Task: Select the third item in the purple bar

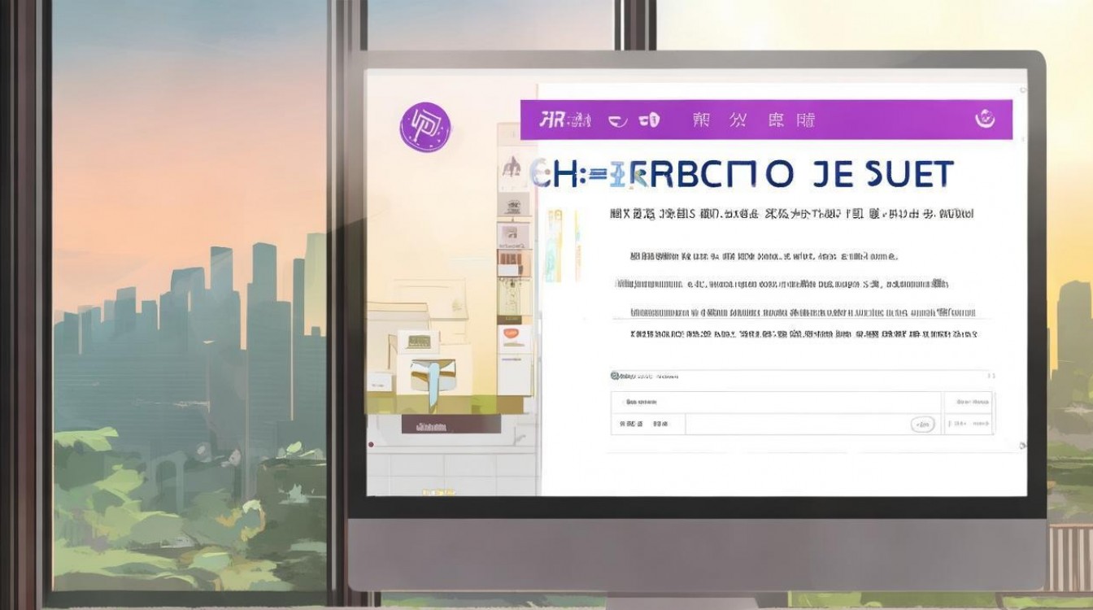Action: coord(649,120)
